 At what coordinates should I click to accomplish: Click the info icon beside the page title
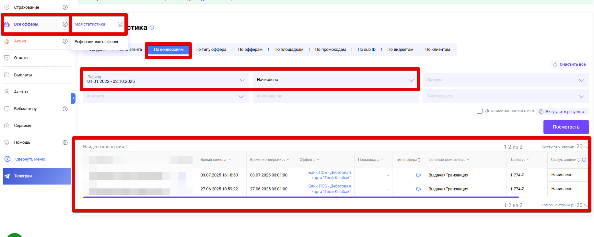(152, 28)
